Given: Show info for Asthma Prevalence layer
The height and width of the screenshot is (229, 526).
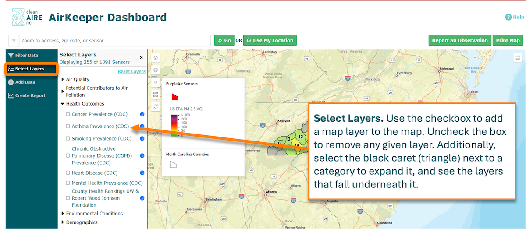Looking at the screenshot, I should click(x=142, y=127).
